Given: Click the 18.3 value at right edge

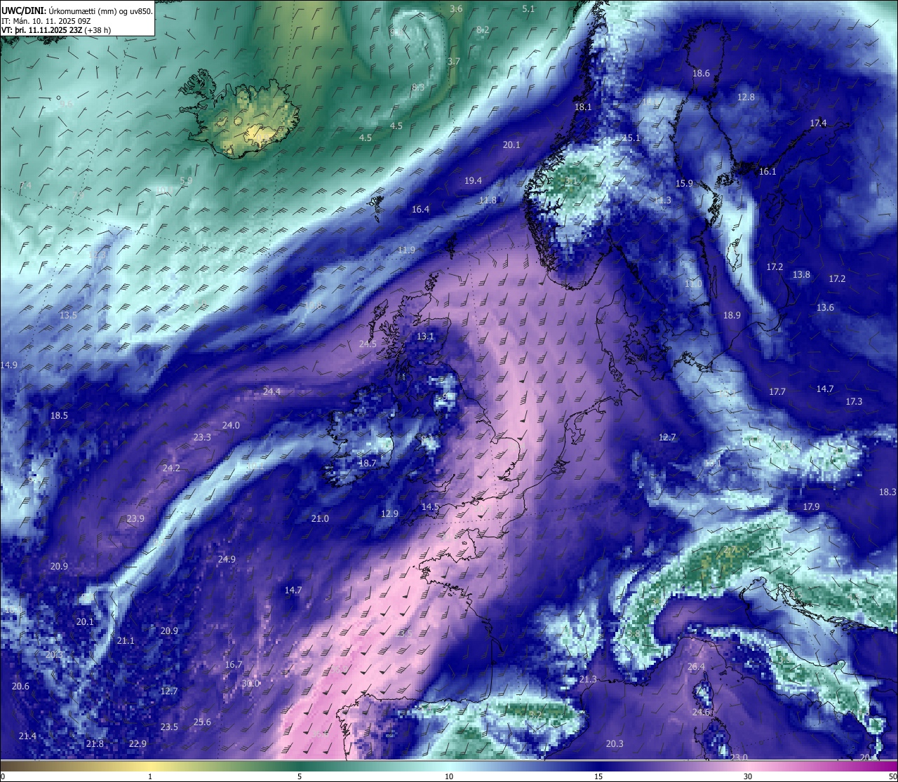Looking at the screenshot, I should pyautogui.click(x=887, y=492).
